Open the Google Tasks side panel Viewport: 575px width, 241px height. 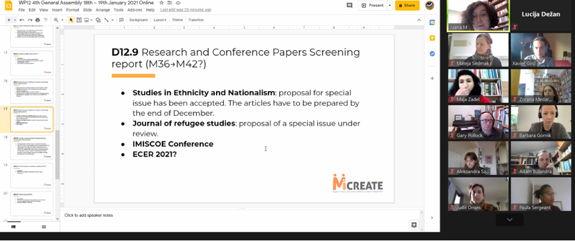pos(433,54)
